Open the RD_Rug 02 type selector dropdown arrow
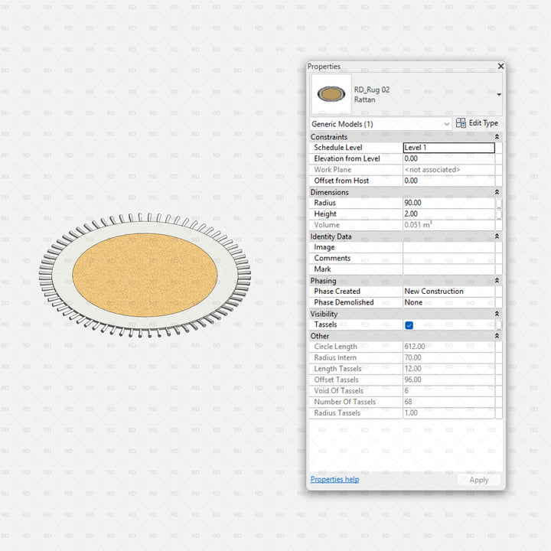This screenshot has height=551, width=551. click(499, 95)
